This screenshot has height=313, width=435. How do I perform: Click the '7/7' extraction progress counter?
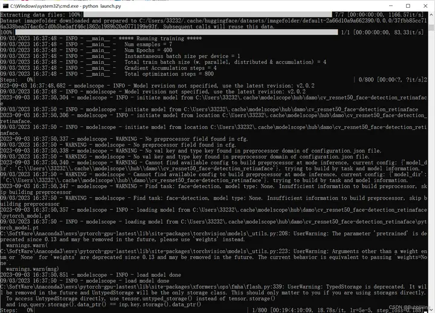340,14
